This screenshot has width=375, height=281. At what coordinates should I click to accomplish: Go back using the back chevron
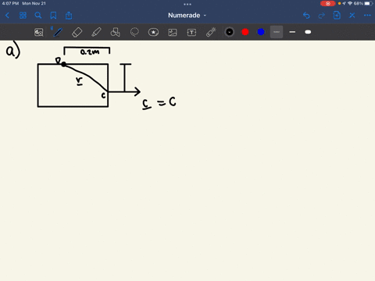(x=7, y=16)
